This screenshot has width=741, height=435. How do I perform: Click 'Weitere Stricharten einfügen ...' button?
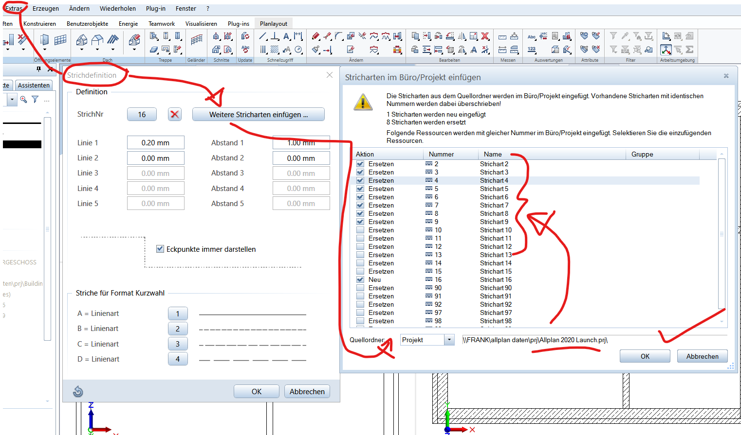point(258,115)
